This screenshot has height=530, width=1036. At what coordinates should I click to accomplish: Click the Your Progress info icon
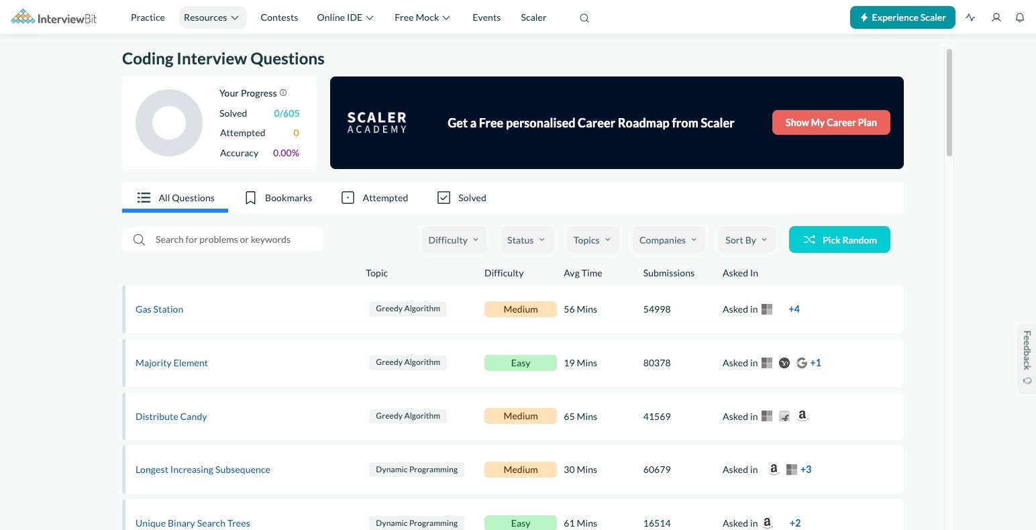point(283,93)
